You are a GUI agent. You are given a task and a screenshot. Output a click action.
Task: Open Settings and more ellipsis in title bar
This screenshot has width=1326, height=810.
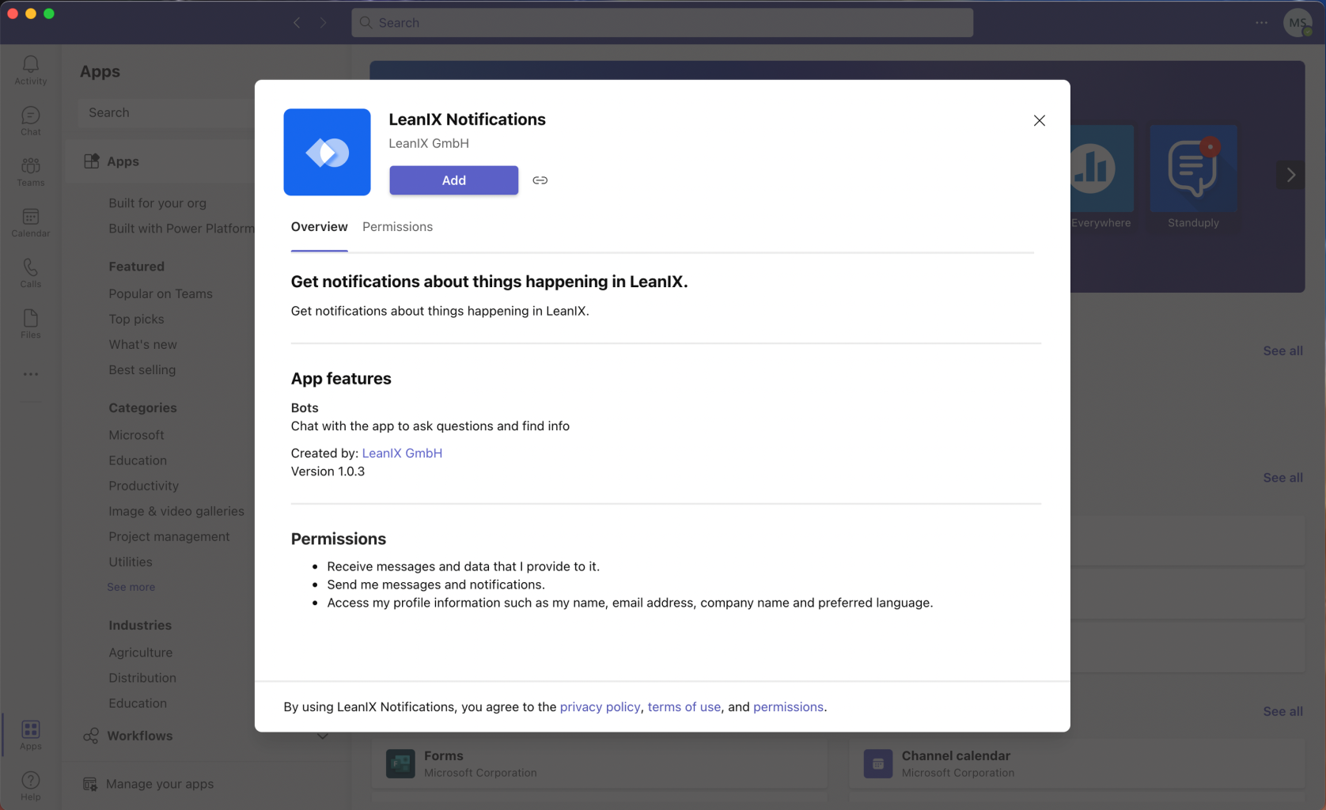(x=1261, y=22)
